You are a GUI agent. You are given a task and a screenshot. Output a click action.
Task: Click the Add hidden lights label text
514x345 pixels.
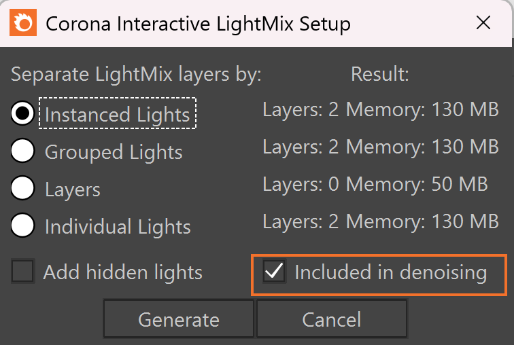click(123, 272)
